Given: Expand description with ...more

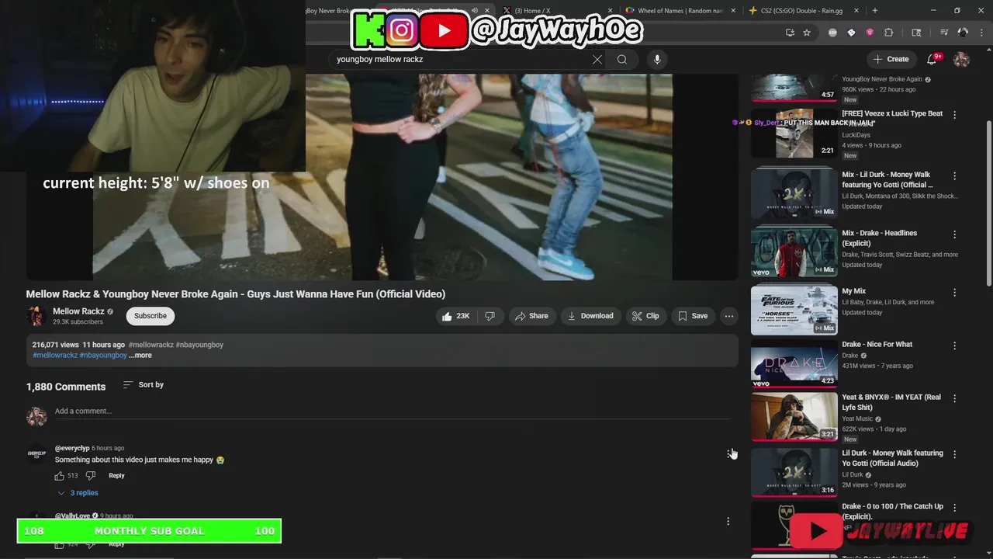Looking at the screenshot, I should (x=140, y=355).
